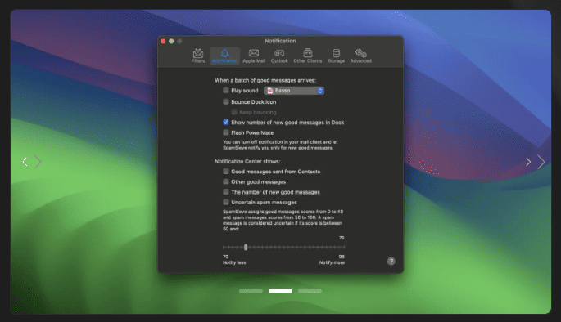This screenshot has width=561, height=322.
Task: Switch to the Outlook pane
Action: point(279,56)
